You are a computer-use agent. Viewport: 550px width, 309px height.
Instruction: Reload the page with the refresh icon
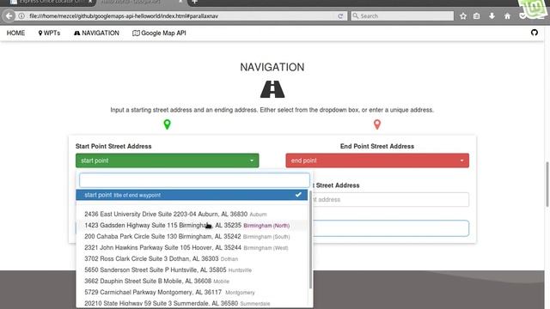[340, 16]
